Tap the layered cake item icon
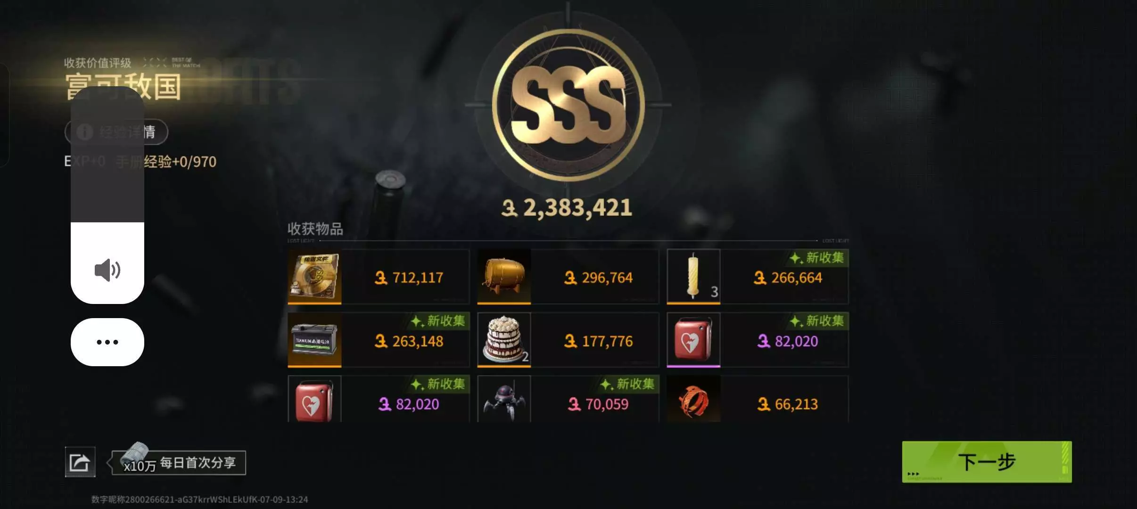The image size is (1137, 509). (x=504, y=340)
